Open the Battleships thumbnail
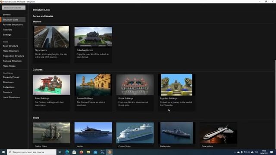This screenshot has width=276, height=155. pyautogui.click(x=177, y=133)
